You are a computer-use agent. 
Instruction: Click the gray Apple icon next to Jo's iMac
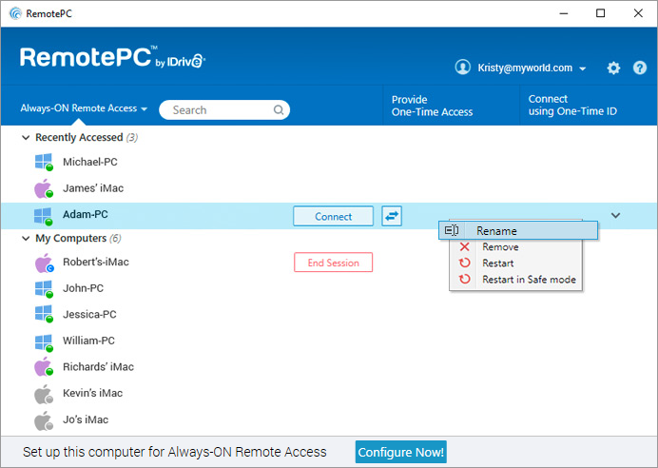tap(44, 421)
